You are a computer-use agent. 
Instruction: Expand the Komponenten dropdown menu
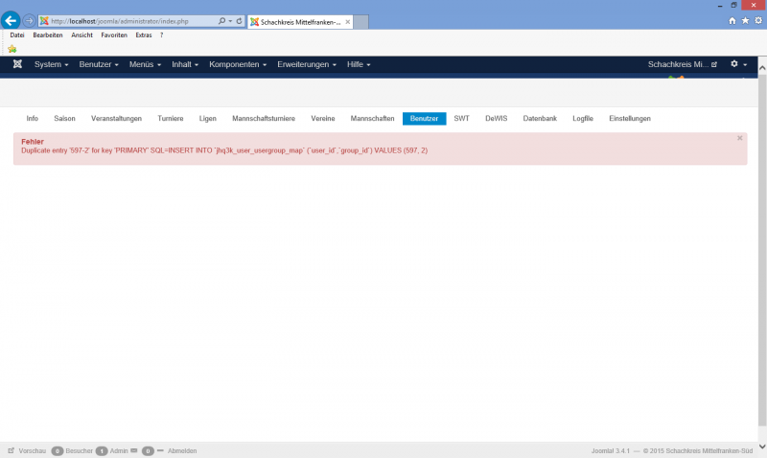pos(238,64)
